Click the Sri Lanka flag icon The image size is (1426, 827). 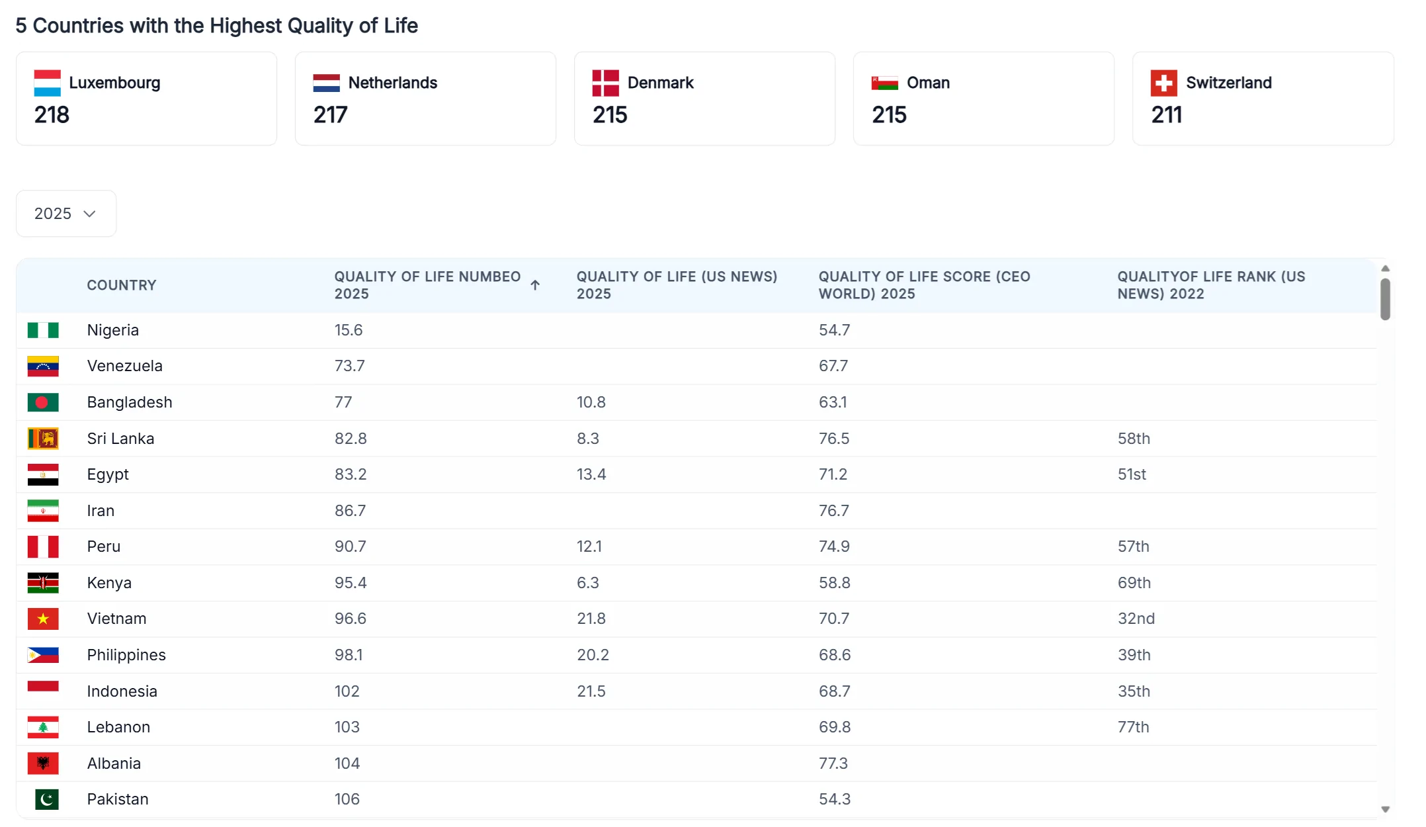click(x=43, y=439)
